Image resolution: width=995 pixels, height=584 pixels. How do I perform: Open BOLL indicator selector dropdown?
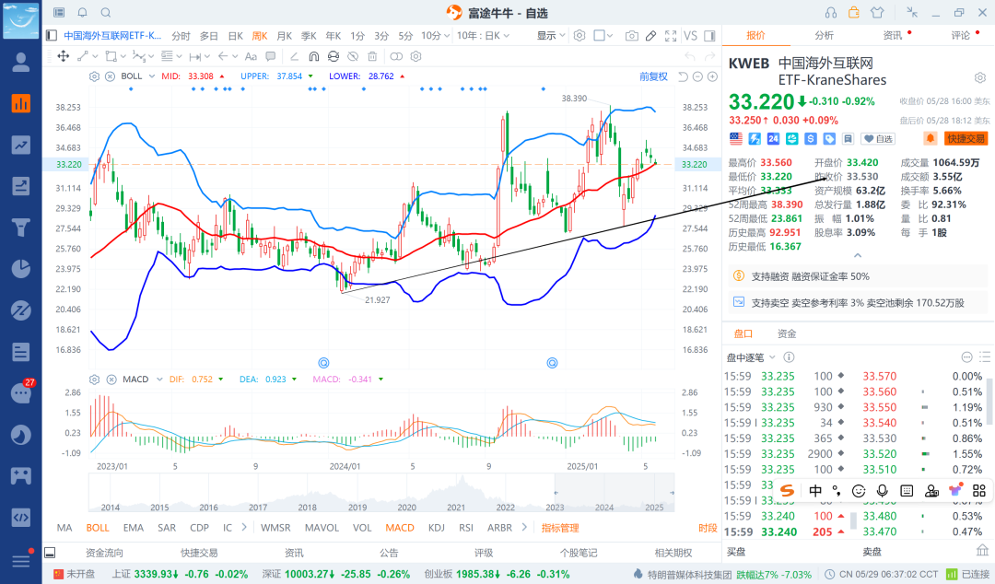tap(152, 76)
